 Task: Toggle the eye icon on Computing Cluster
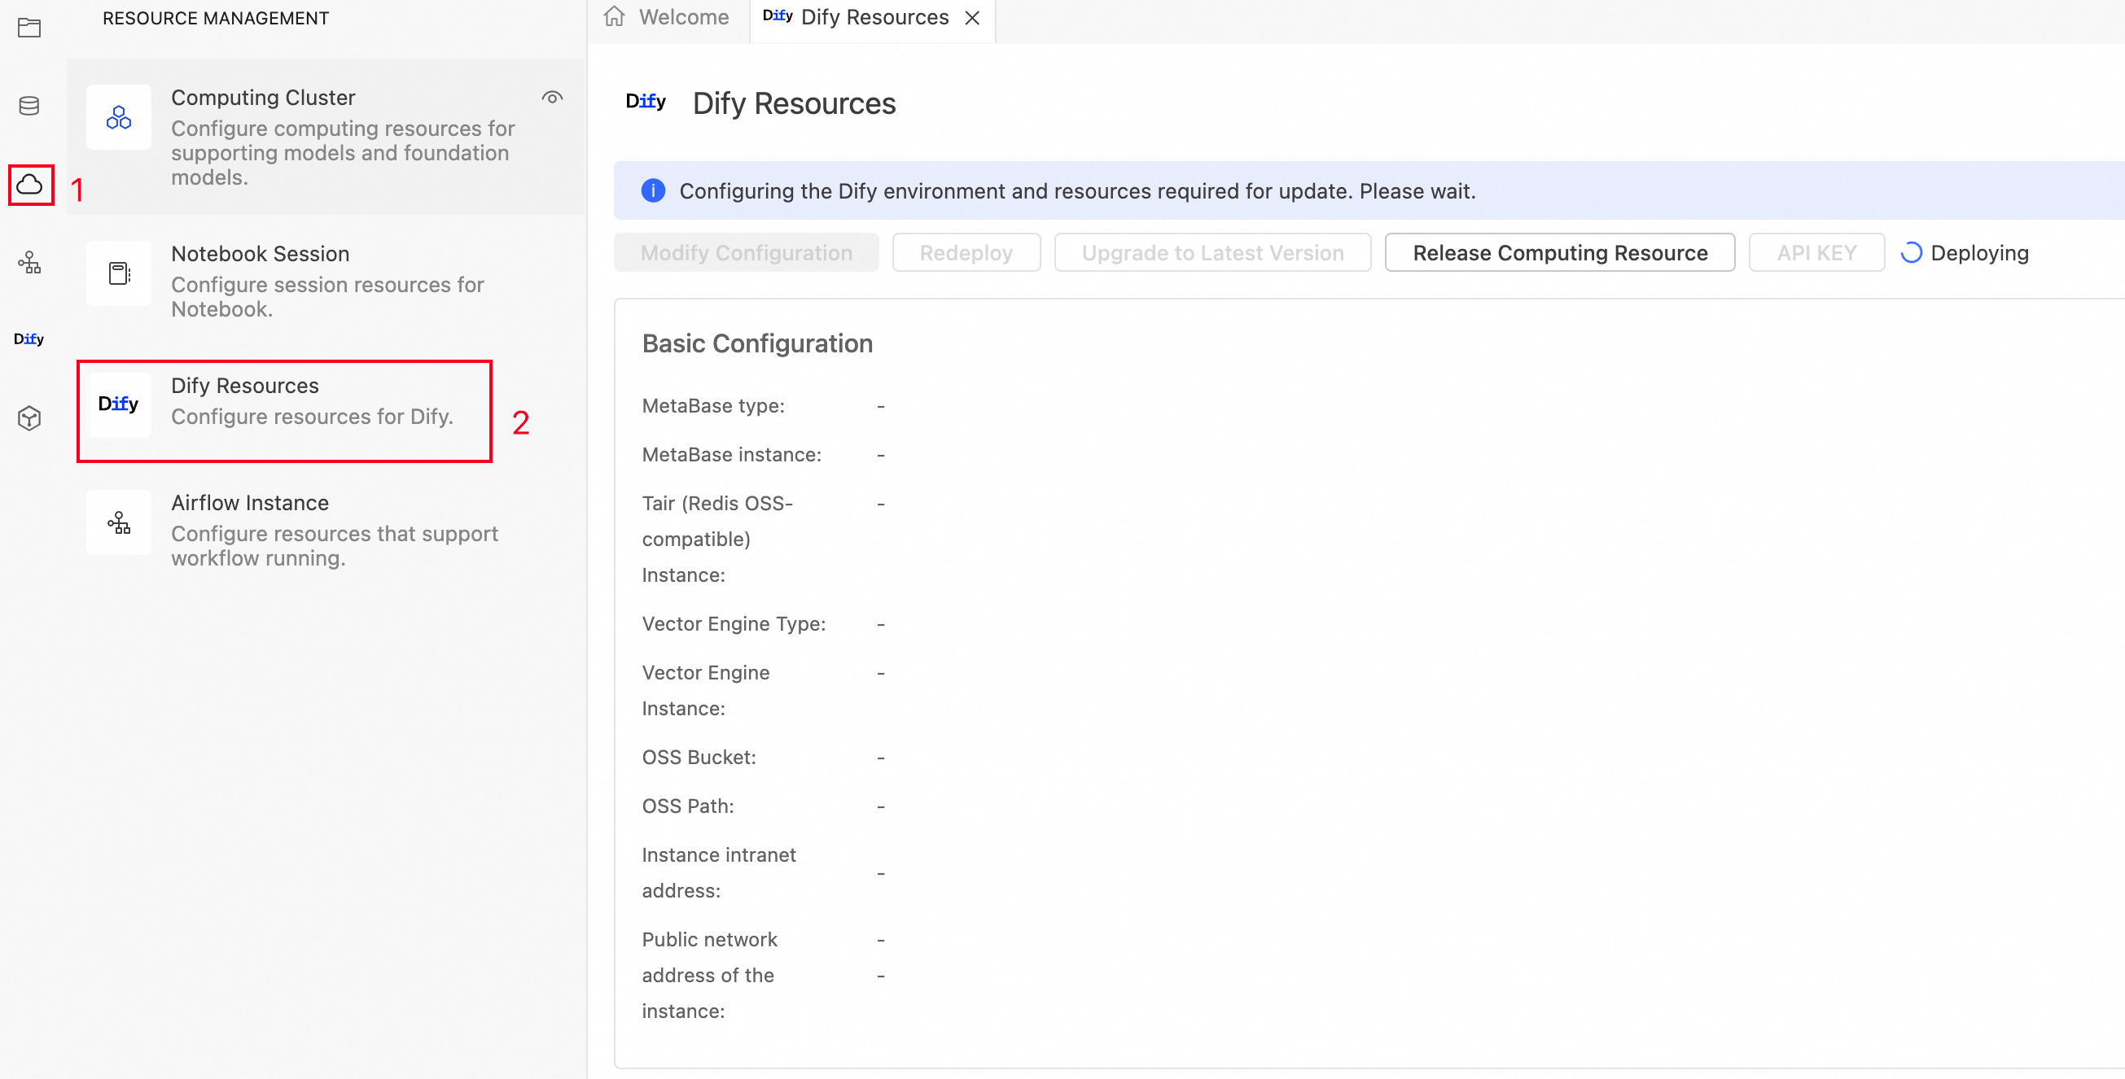coord(552,98)
